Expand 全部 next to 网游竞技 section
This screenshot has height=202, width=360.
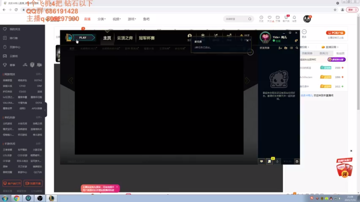tap(39, 74)
